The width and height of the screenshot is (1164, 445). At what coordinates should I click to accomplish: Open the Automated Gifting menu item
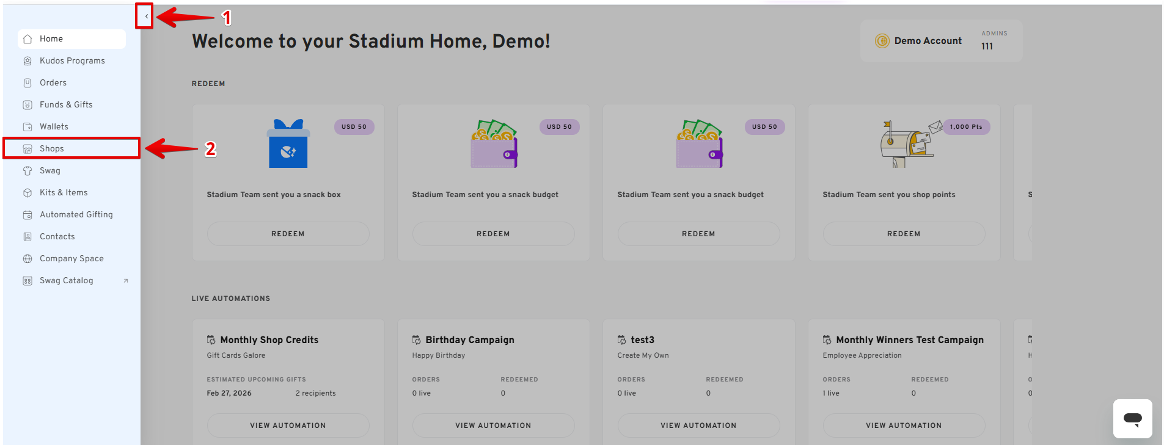76,215
